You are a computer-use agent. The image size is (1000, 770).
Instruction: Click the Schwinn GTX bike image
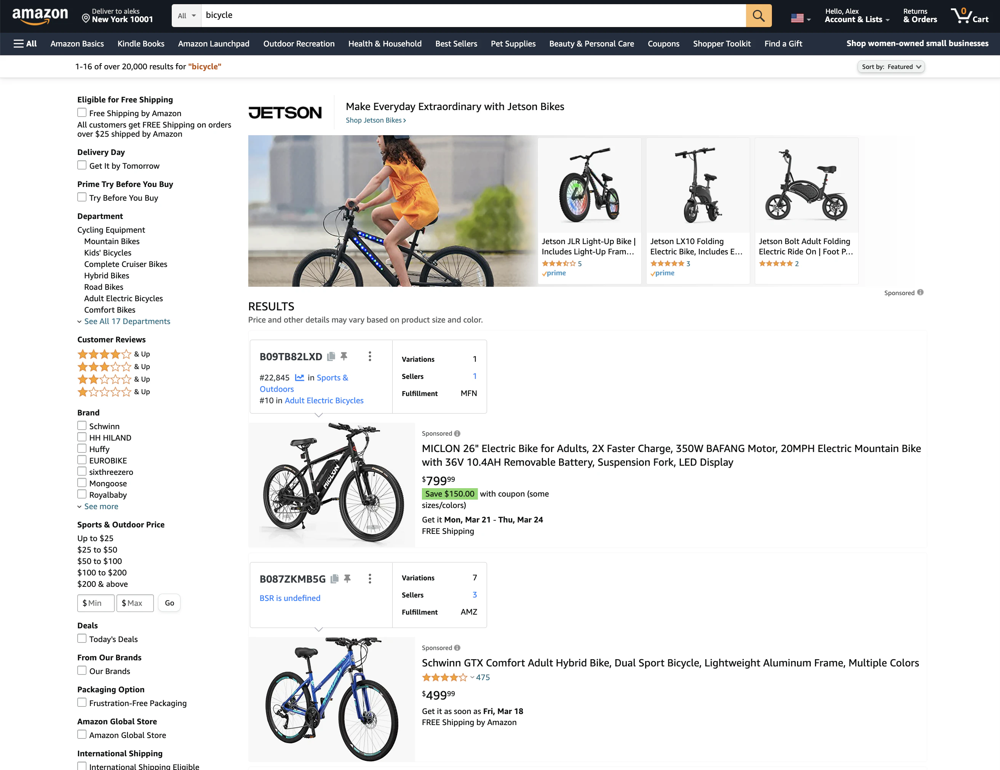pyautogui.click(x=332, y=699)
